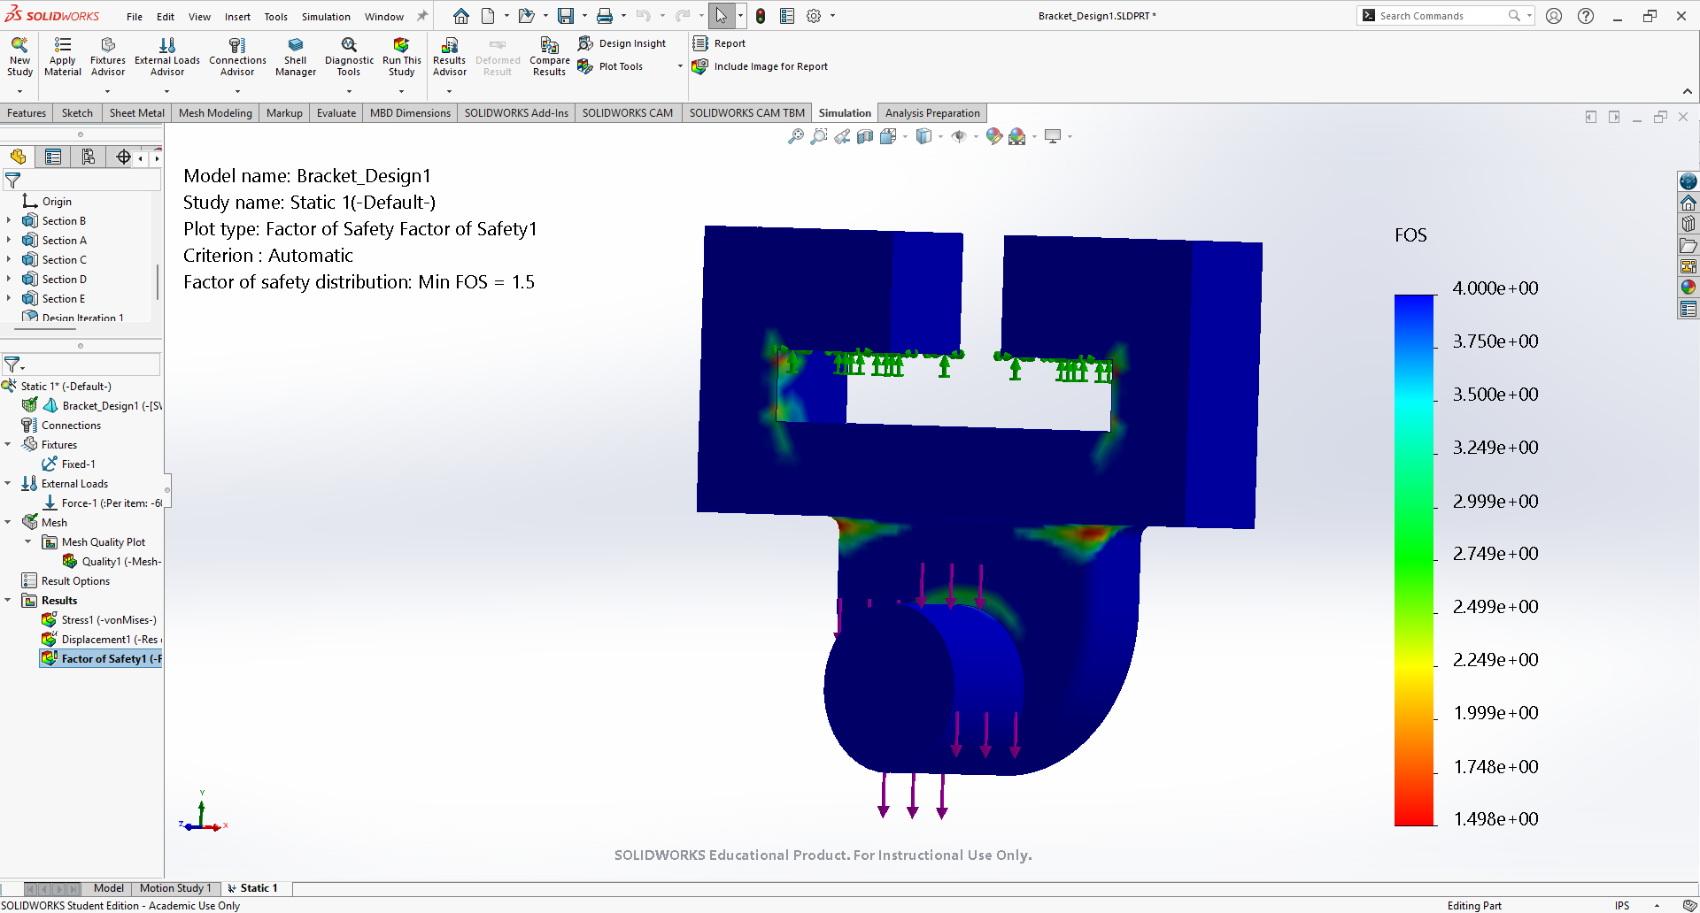Click the Connections Advisor icon
This screenshot has height=913, width=1700.
click(x=237, y=57)
